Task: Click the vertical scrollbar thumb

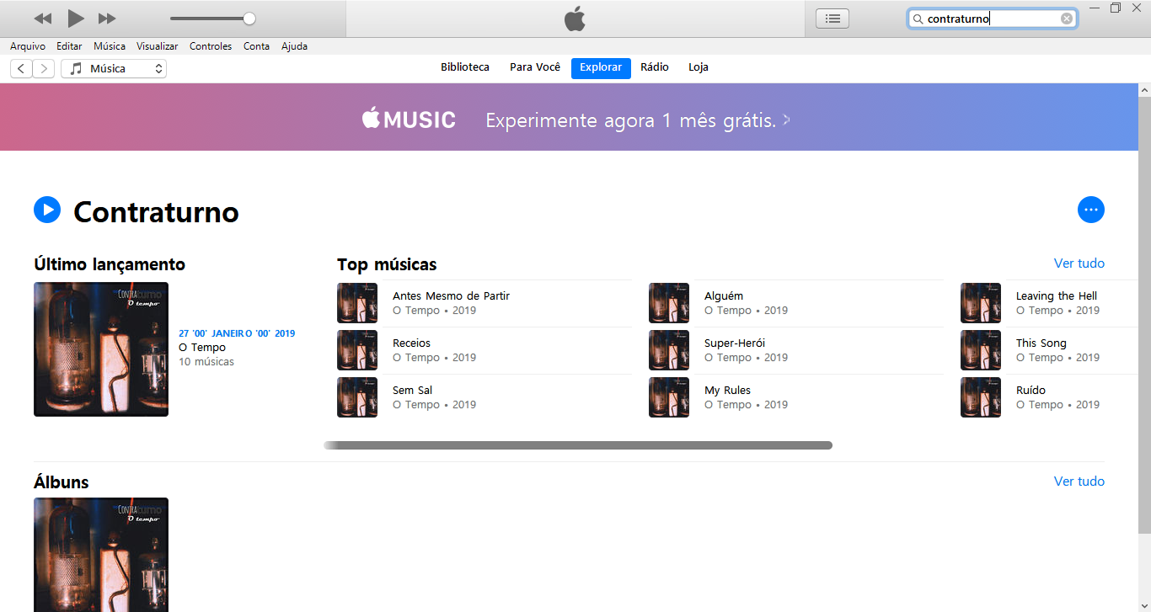Action: 1144,314
